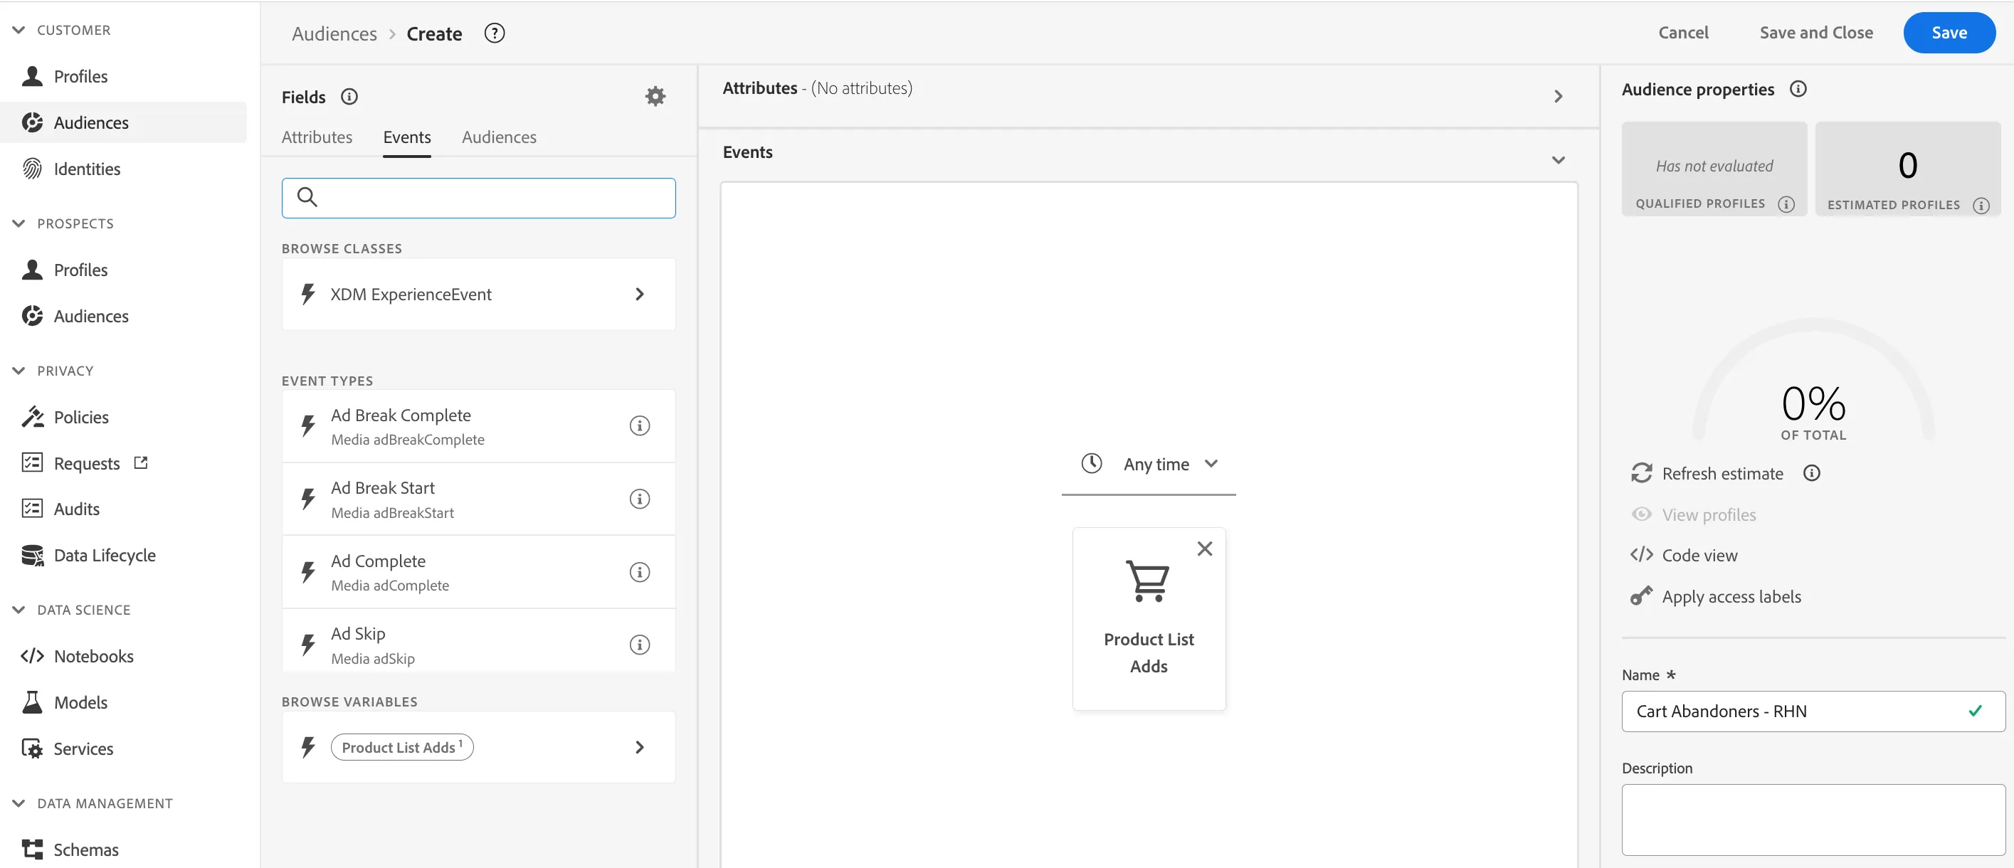Click the Cancel button
Image resolution: width=2014 pixels, height=868 pixels.
click(1683, 33)
